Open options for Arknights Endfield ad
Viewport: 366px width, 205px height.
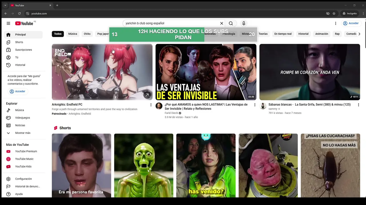(x=151, y=105)
